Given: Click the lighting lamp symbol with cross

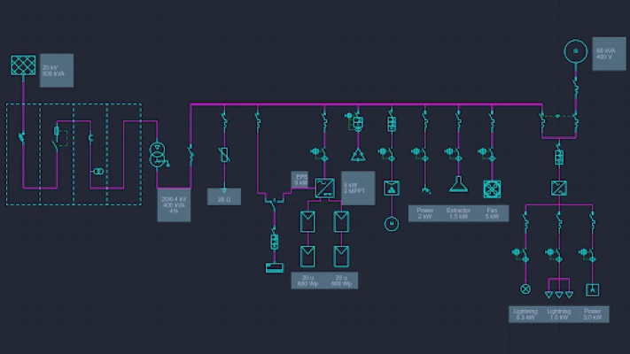Looking at the screenshot, I should 525,289.
